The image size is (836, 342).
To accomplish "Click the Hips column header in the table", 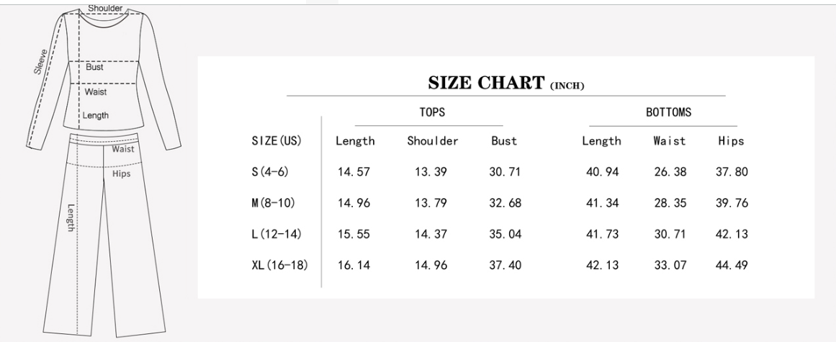I will 731,141.
